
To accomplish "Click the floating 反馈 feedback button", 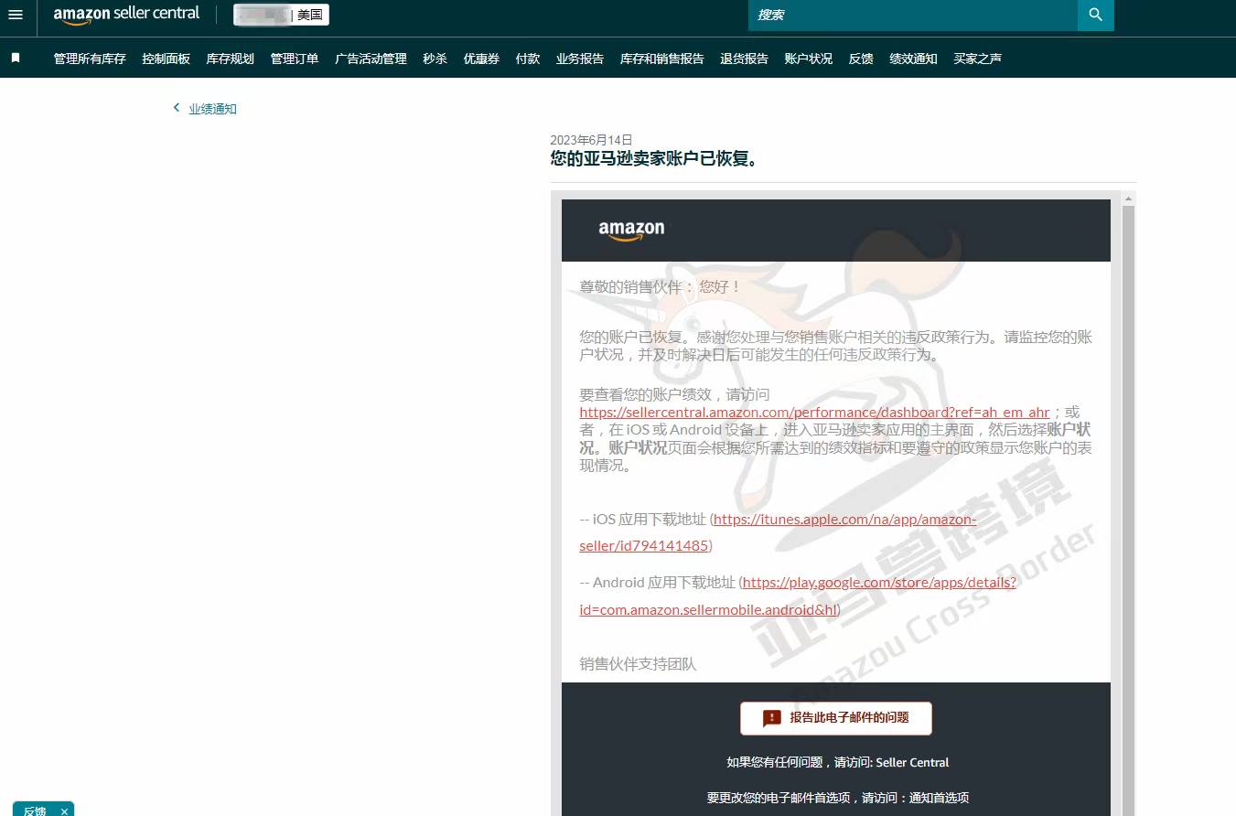I will tap(35, 811).
